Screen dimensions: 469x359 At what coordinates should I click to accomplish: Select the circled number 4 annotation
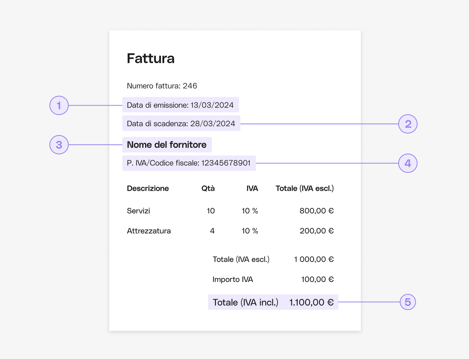(408, 163)
